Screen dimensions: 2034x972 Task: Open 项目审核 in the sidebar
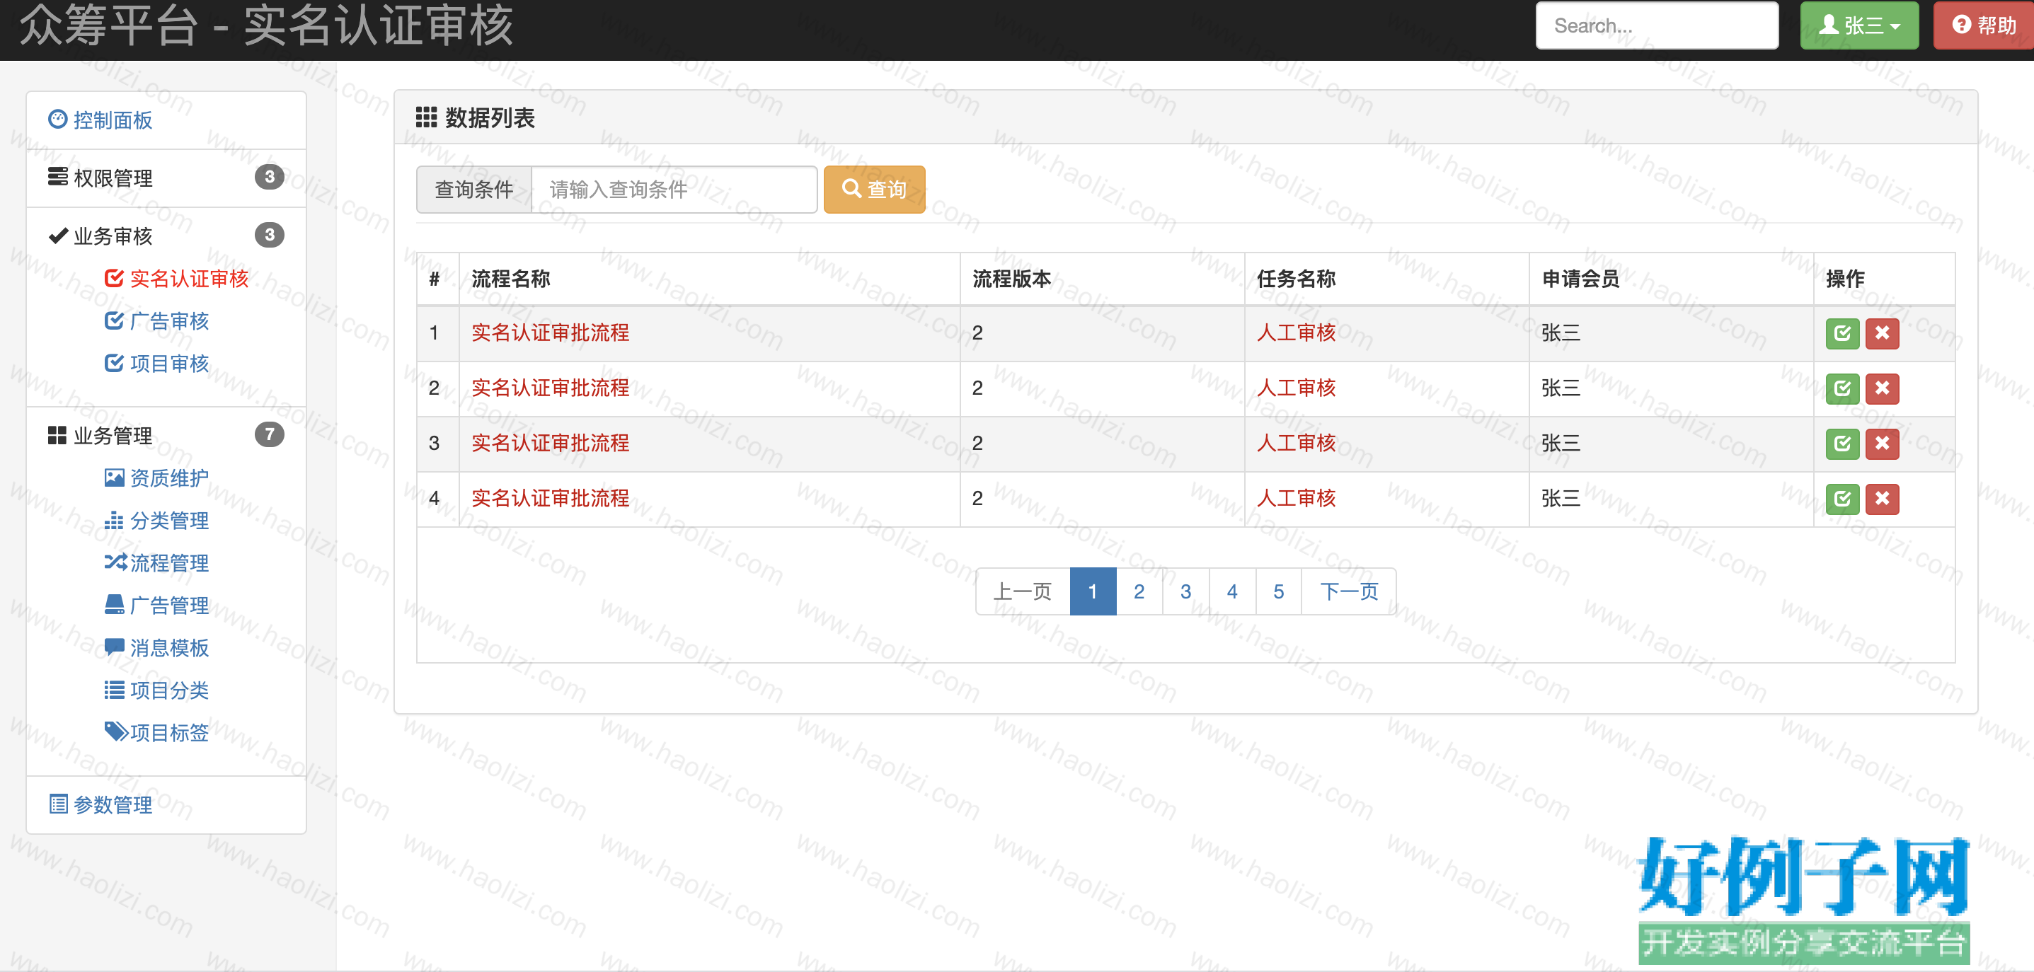157,364
